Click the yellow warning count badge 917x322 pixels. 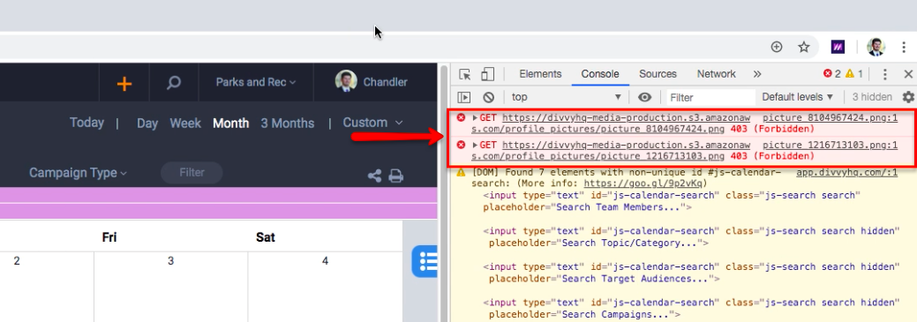(853, 73)
